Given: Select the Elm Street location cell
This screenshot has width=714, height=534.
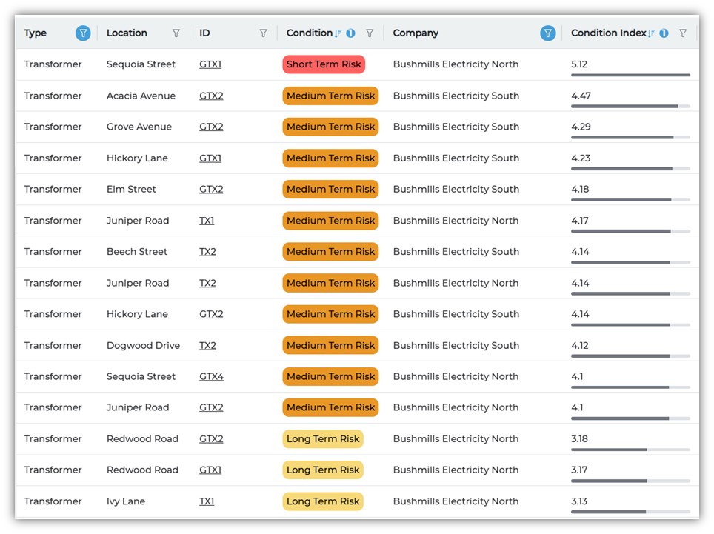Looking at the screenshot, I should (x=131, y=189).
